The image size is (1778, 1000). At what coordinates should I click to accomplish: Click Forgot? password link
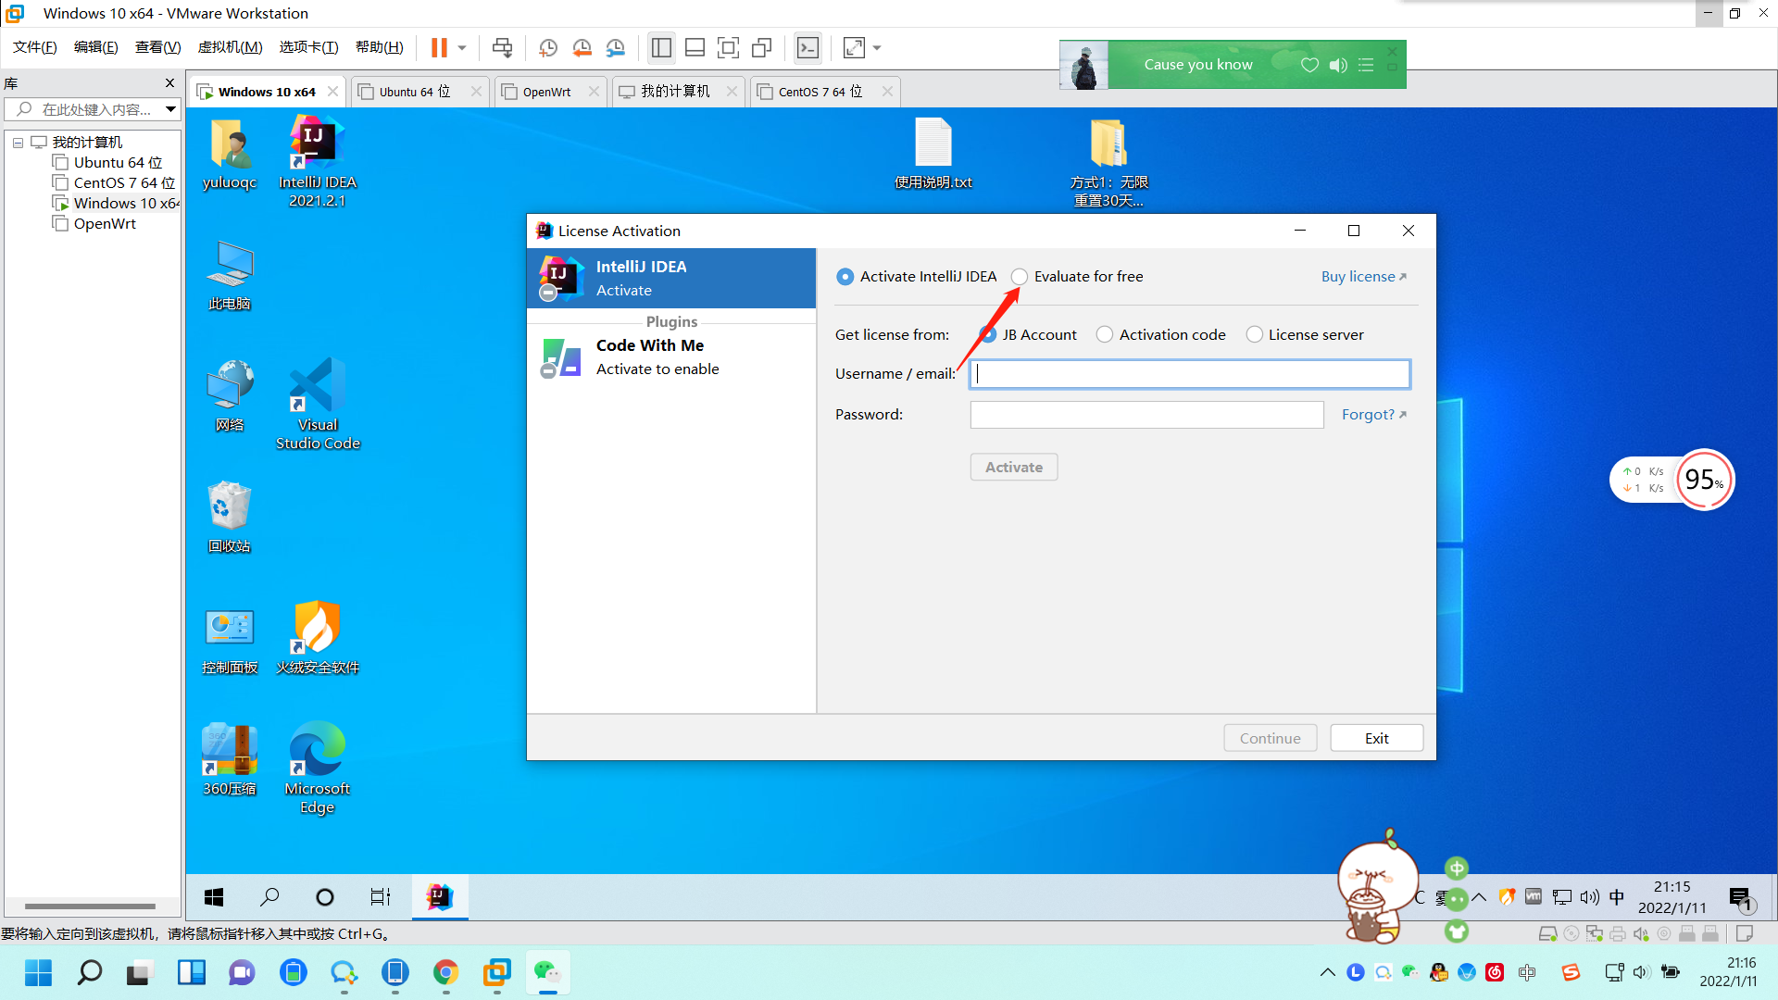click(x=1373, y=414)
